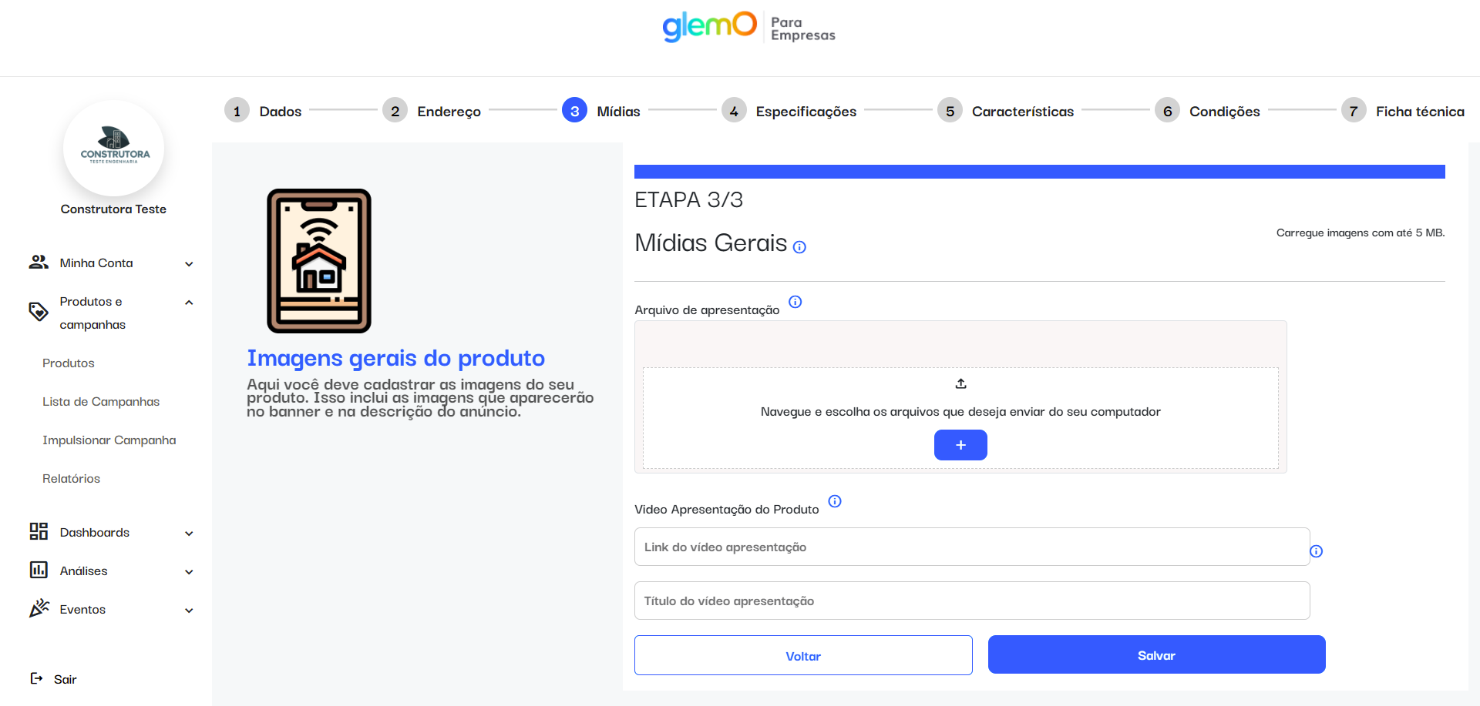Collapse the Produtos e campanhas section

click(x=189, y=303)
